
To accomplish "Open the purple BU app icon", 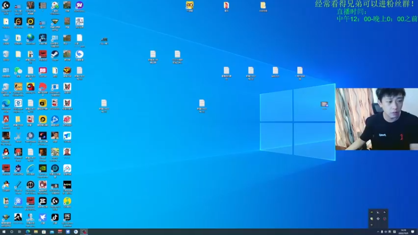I will (x=79, y=5).
